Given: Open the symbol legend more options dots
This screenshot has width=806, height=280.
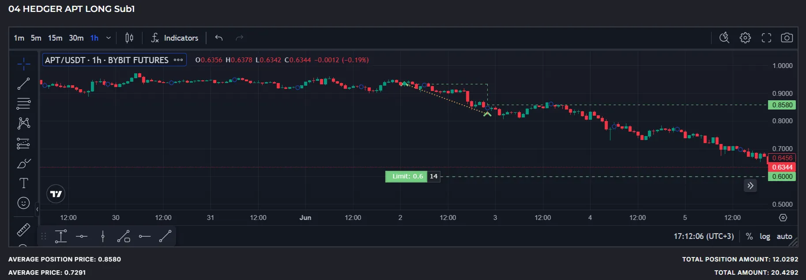Looking at the screenshot, I should [178, 60].
